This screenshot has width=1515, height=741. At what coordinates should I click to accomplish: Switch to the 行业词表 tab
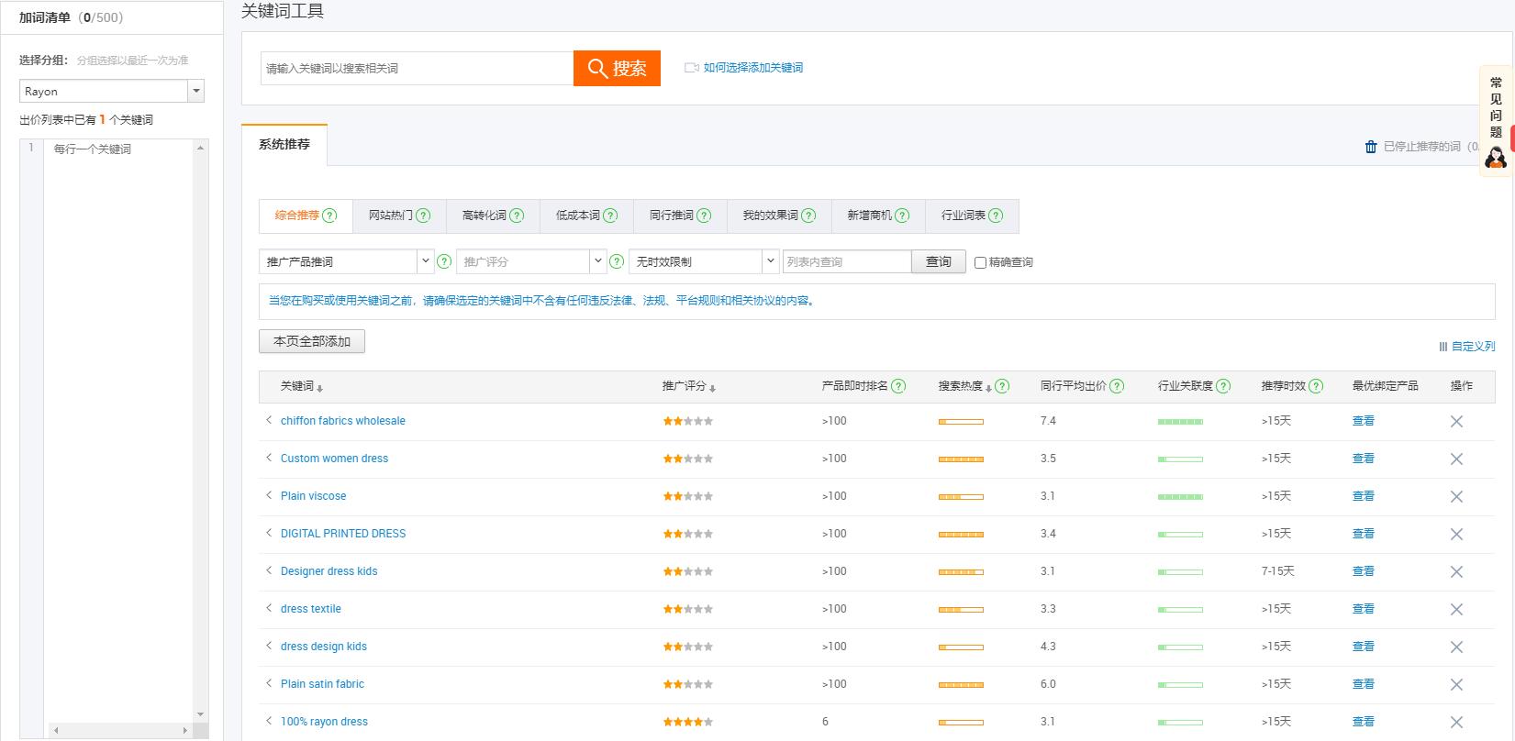[x=963, y=216]
